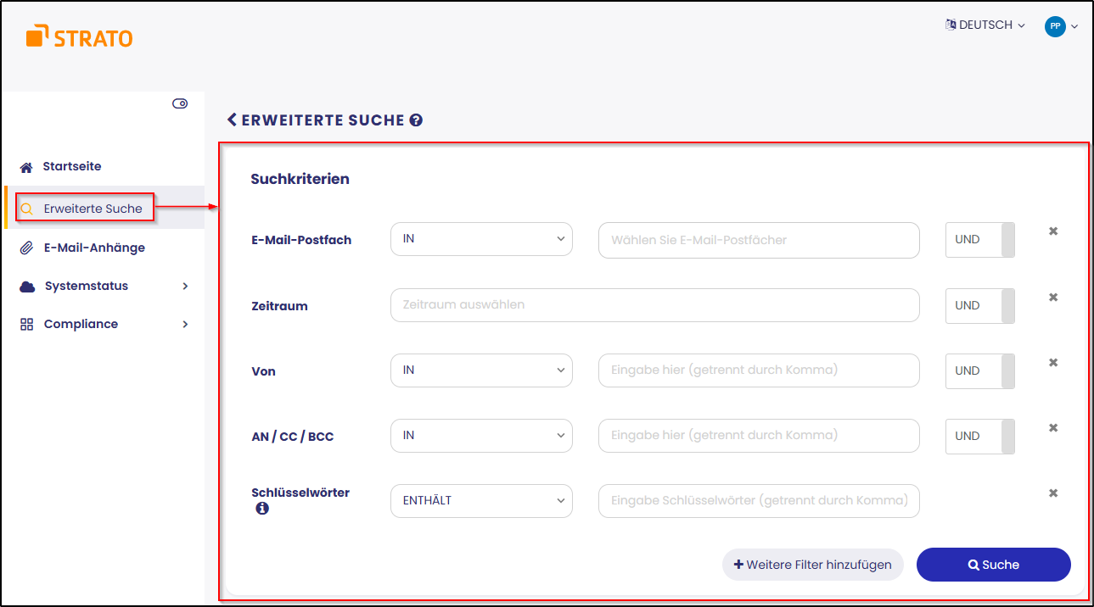The image size is (1094, 607).
Task: Click the back arrow before Erweiterte Suche heading
Action: 232,120
